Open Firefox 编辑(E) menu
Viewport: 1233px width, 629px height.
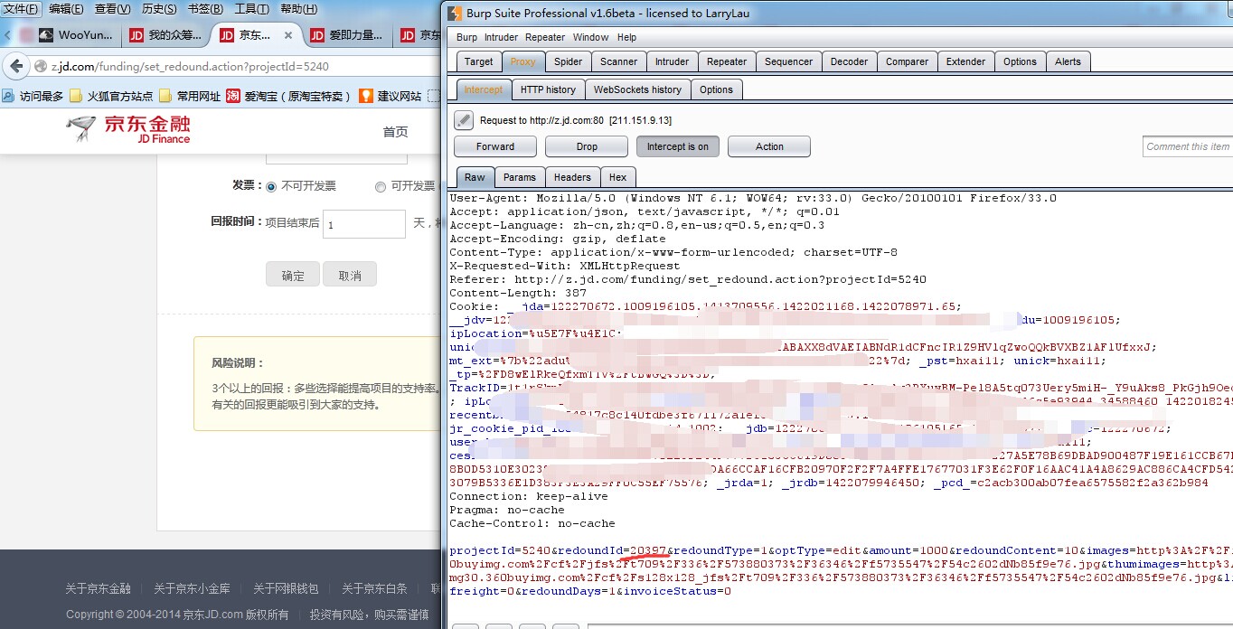tap(66, 9)
